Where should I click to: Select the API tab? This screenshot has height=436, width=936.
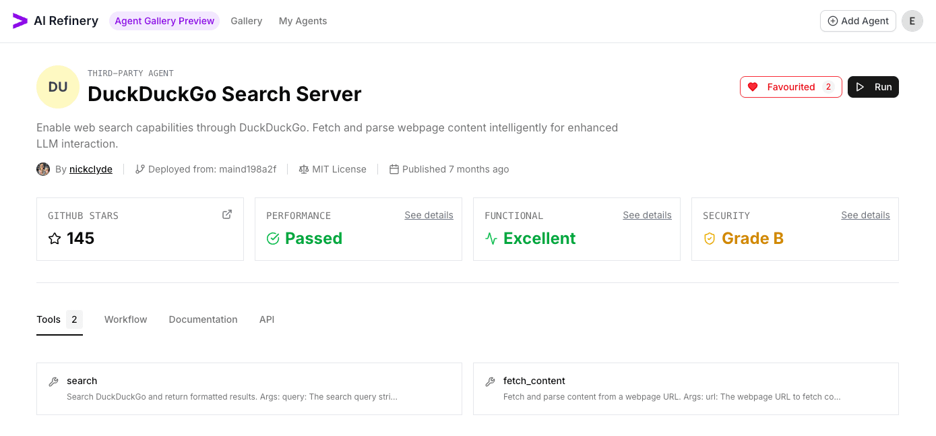267,319
